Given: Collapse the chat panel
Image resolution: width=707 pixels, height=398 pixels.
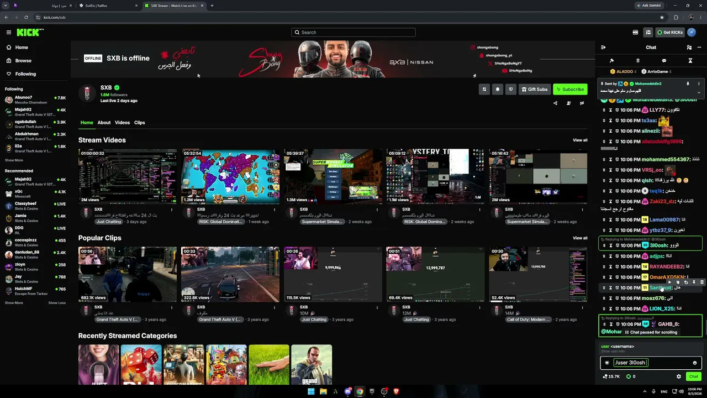Looking at the screenshot, I should (603, 48).
